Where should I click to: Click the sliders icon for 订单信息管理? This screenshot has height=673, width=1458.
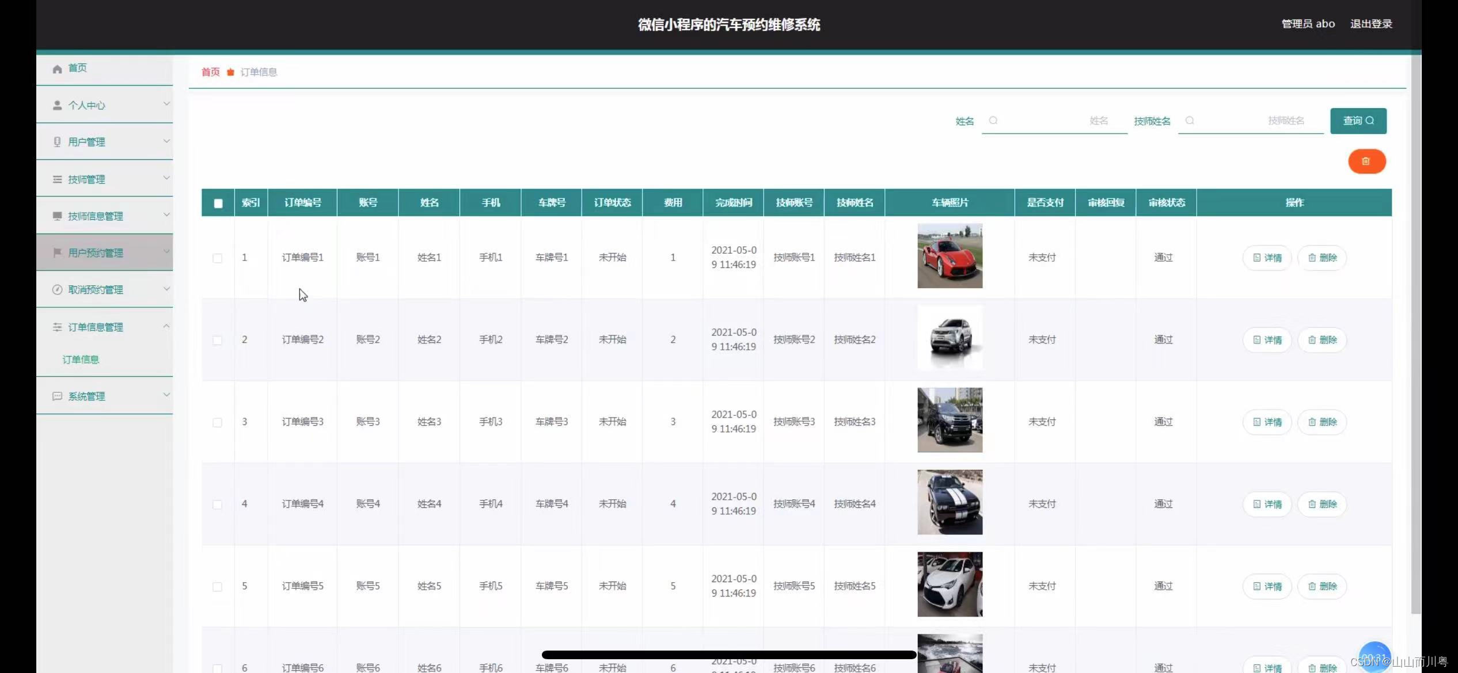(57, 327)
